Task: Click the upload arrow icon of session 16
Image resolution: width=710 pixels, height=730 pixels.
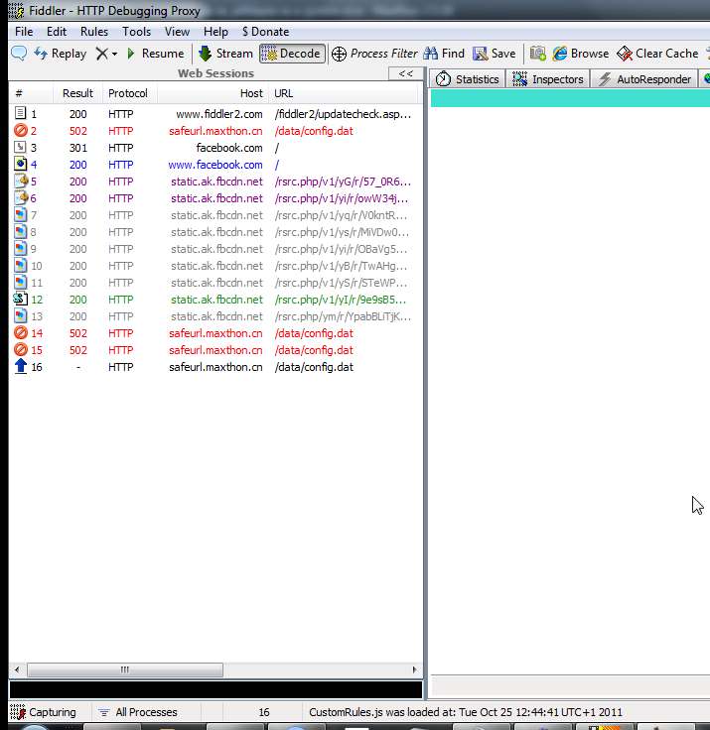Action: click(20, 366)
